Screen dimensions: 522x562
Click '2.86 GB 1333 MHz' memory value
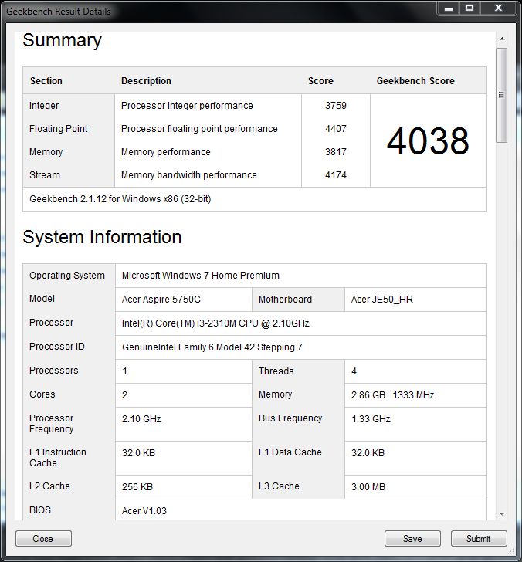392,395
